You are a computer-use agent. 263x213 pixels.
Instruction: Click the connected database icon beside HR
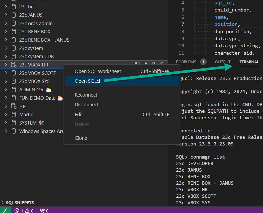point(14,106)
